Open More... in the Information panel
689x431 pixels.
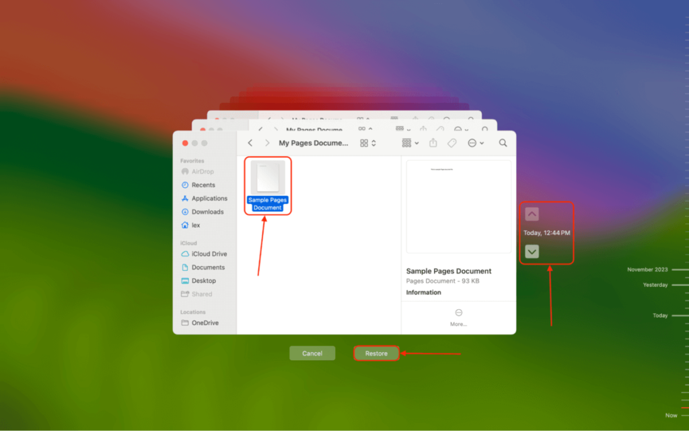point(458,318)
